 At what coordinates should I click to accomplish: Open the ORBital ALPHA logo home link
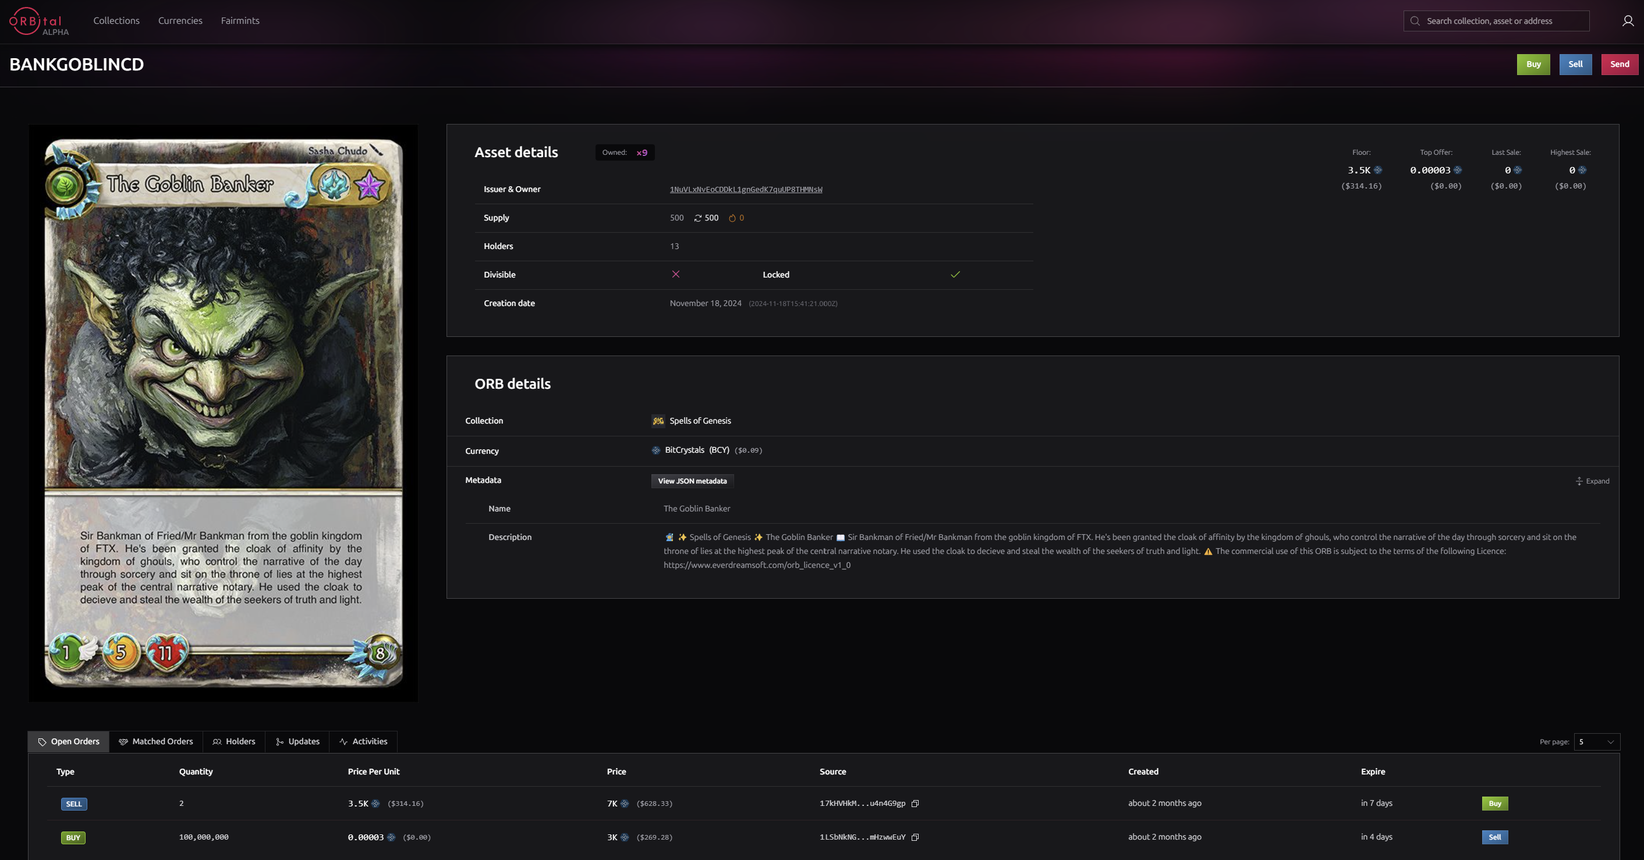pos(39,22)
